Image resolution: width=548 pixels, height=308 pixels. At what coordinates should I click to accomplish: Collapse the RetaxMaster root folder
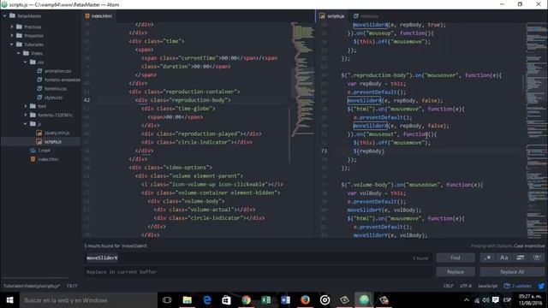pos(5,16)
